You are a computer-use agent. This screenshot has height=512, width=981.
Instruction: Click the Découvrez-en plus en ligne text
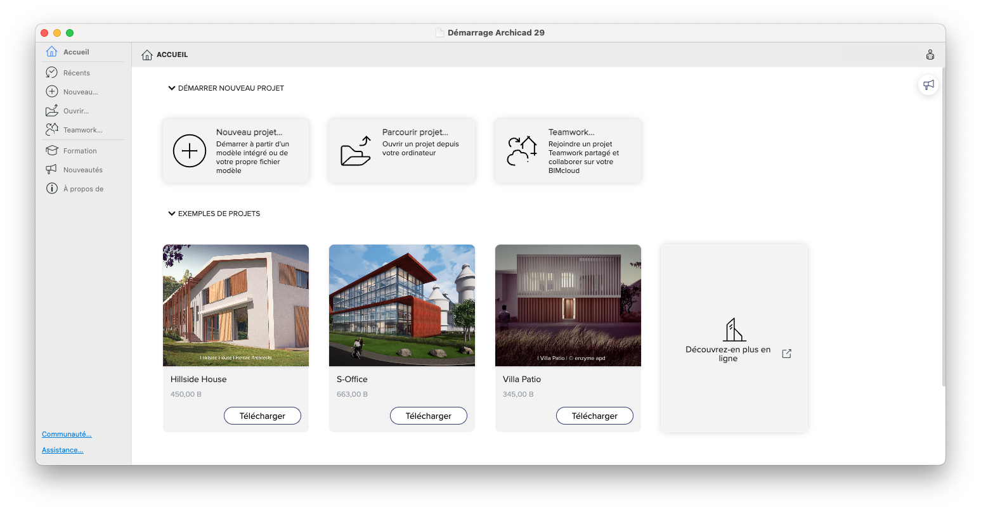click(728, 354)
